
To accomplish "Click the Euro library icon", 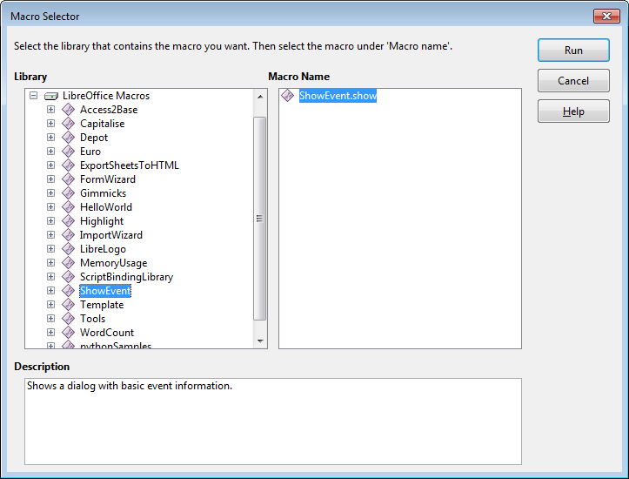I will (x=68, y=151).
